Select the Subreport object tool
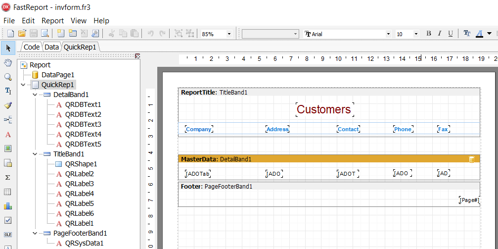This screenshot has height=249, width=498. [8, 163]
